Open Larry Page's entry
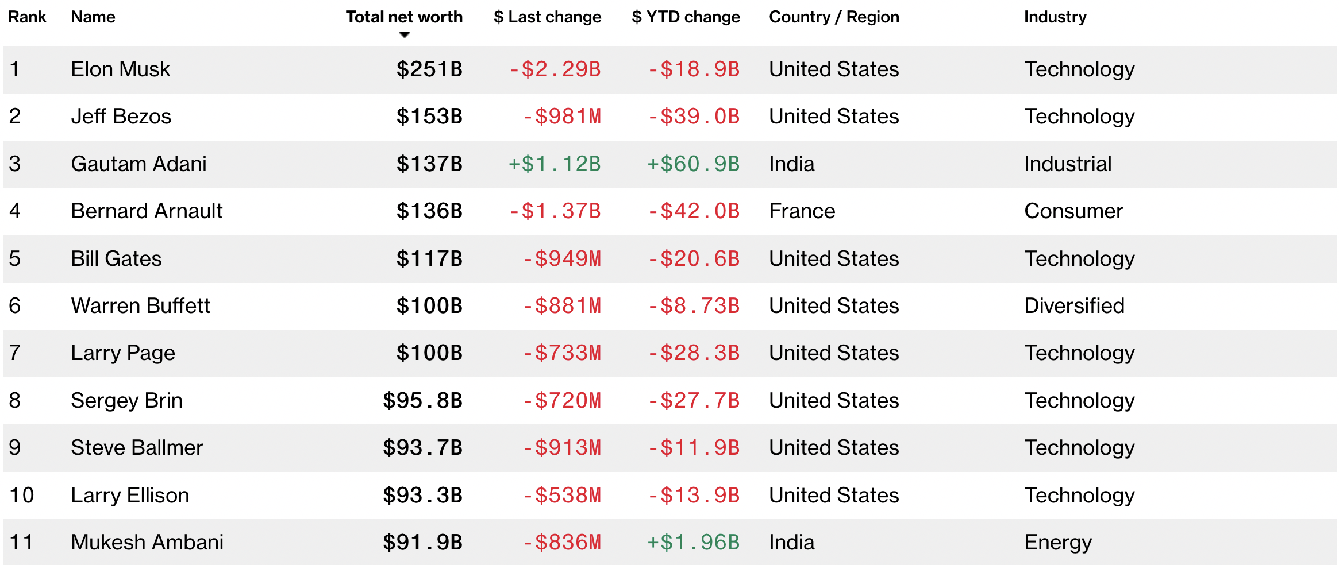 (123, 353)
